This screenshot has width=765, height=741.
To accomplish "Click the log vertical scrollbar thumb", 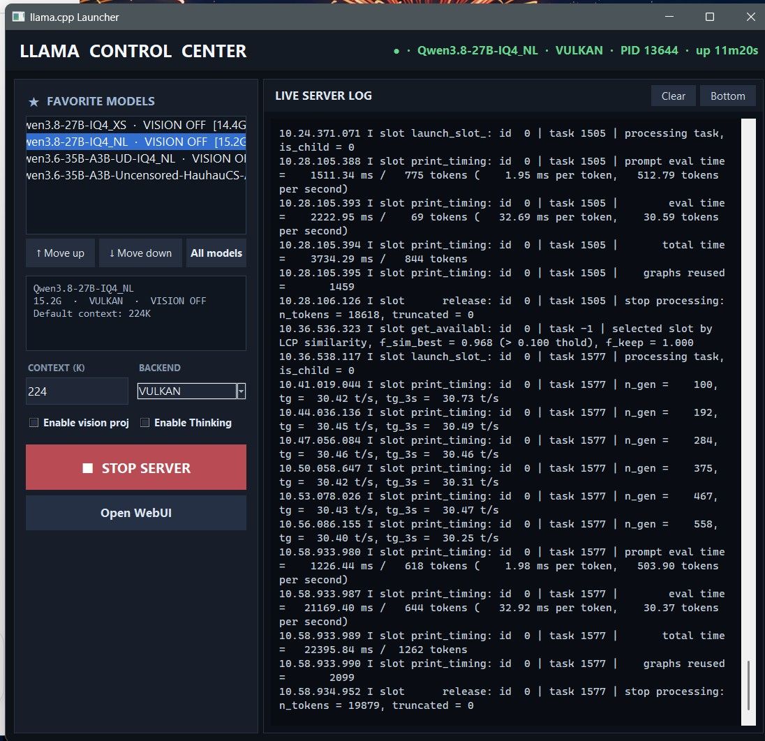I will 748,685.
